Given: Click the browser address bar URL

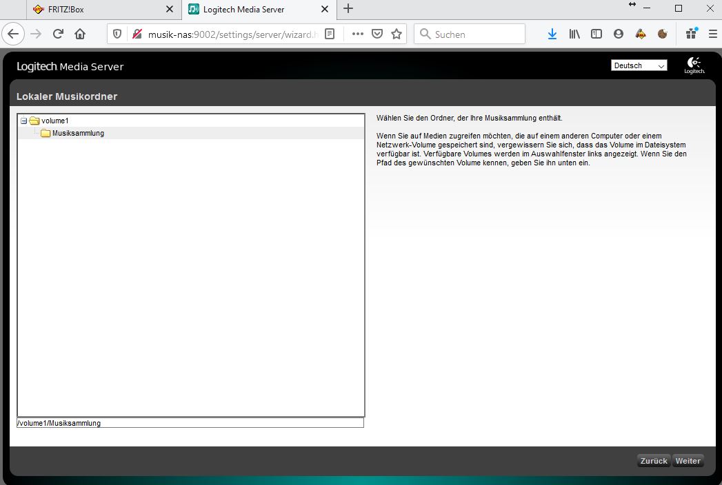Looking at the screenshot, I should (233, 34).
